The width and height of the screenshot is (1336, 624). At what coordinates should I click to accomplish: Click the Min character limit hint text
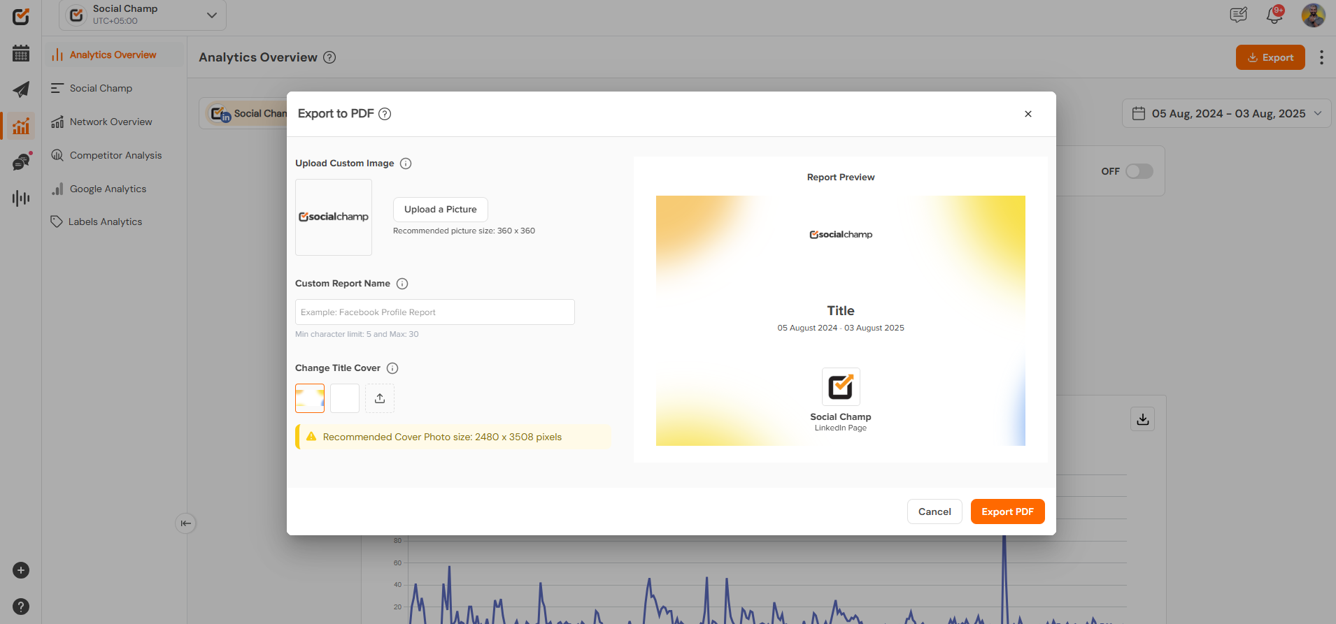tap(357, 335)
